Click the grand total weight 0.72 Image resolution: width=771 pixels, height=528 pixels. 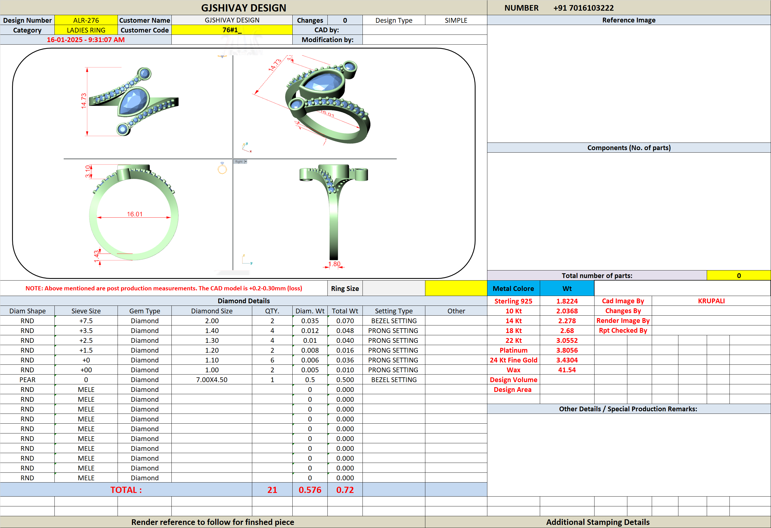point(345,490)
